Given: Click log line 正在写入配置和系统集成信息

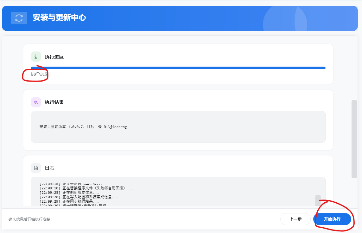Looking at the screenshot, I should tap(79, 197).
